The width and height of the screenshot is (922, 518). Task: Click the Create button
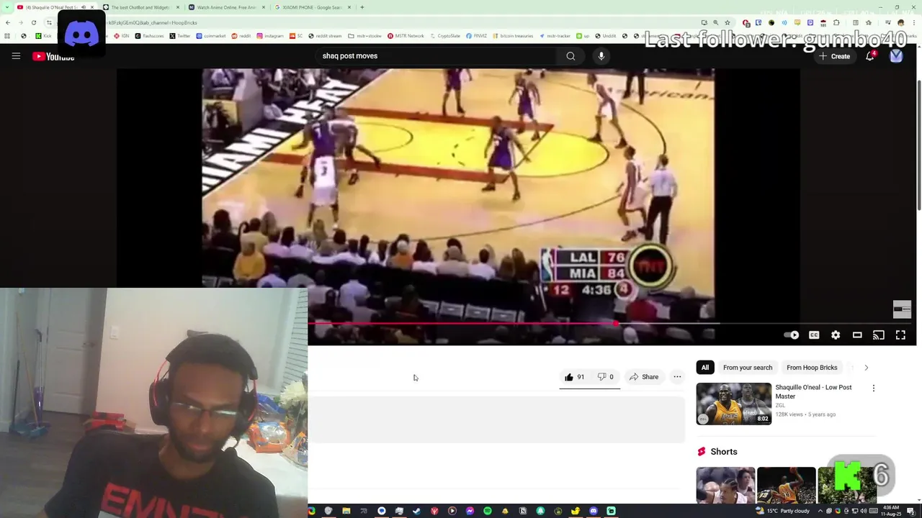click(834, 56)
